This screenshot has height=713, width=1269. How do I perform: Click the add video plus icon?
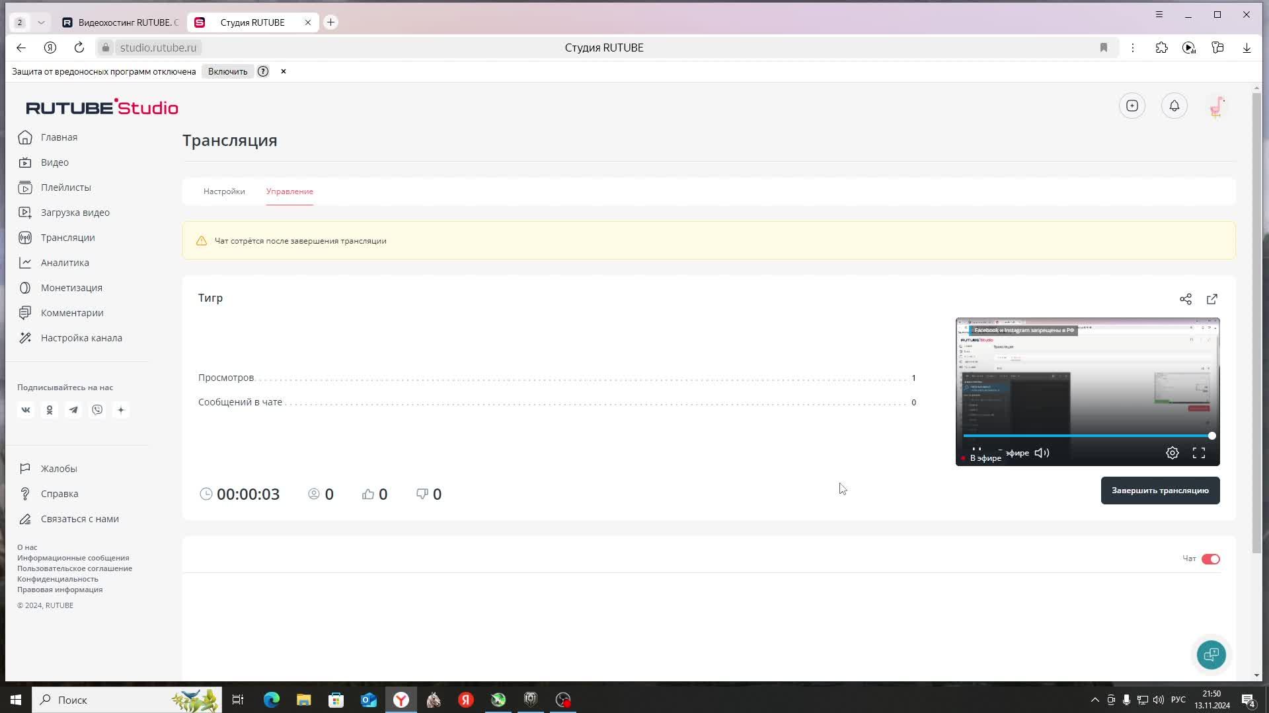coord(1132,106)
